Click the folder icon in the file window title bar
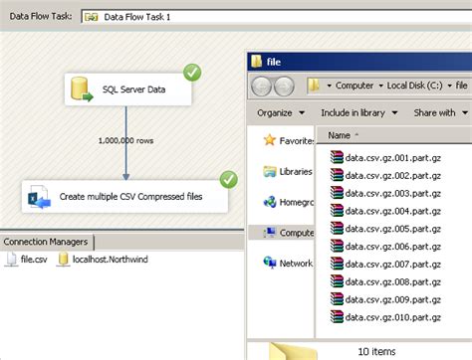This screenshot has width=472, height=360. tap(257, 62)
